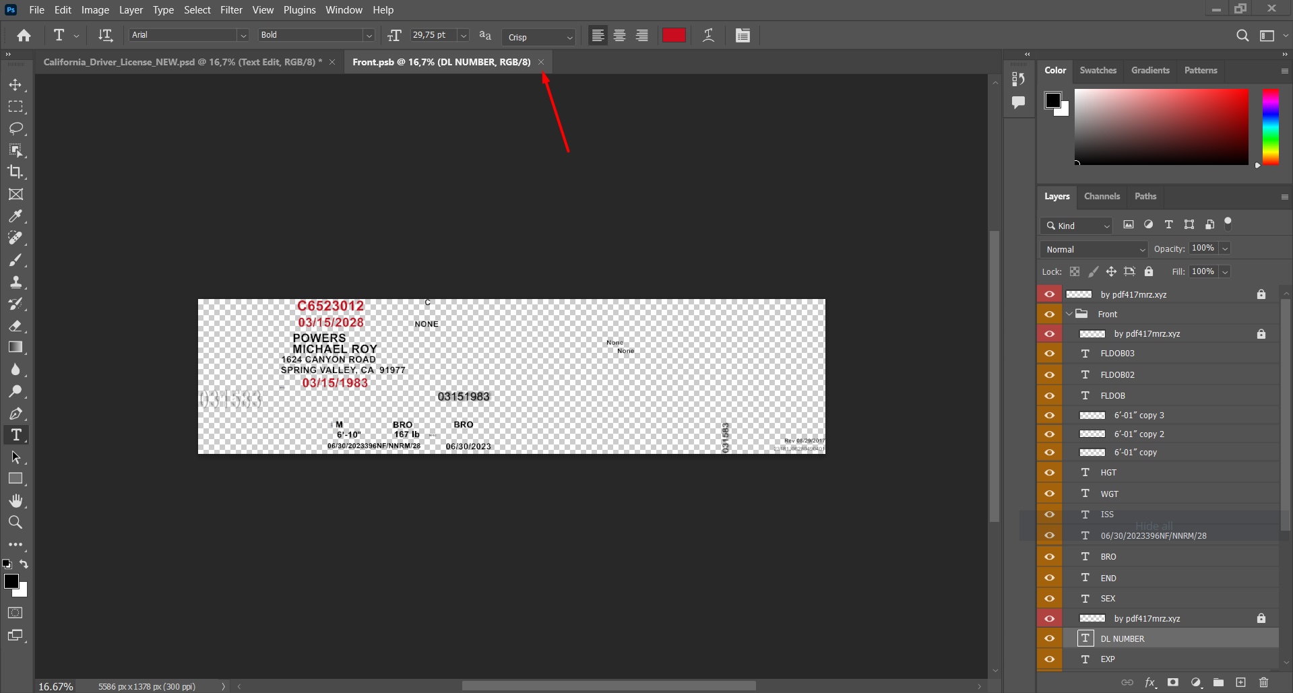Click the red text color swatch

673,35
